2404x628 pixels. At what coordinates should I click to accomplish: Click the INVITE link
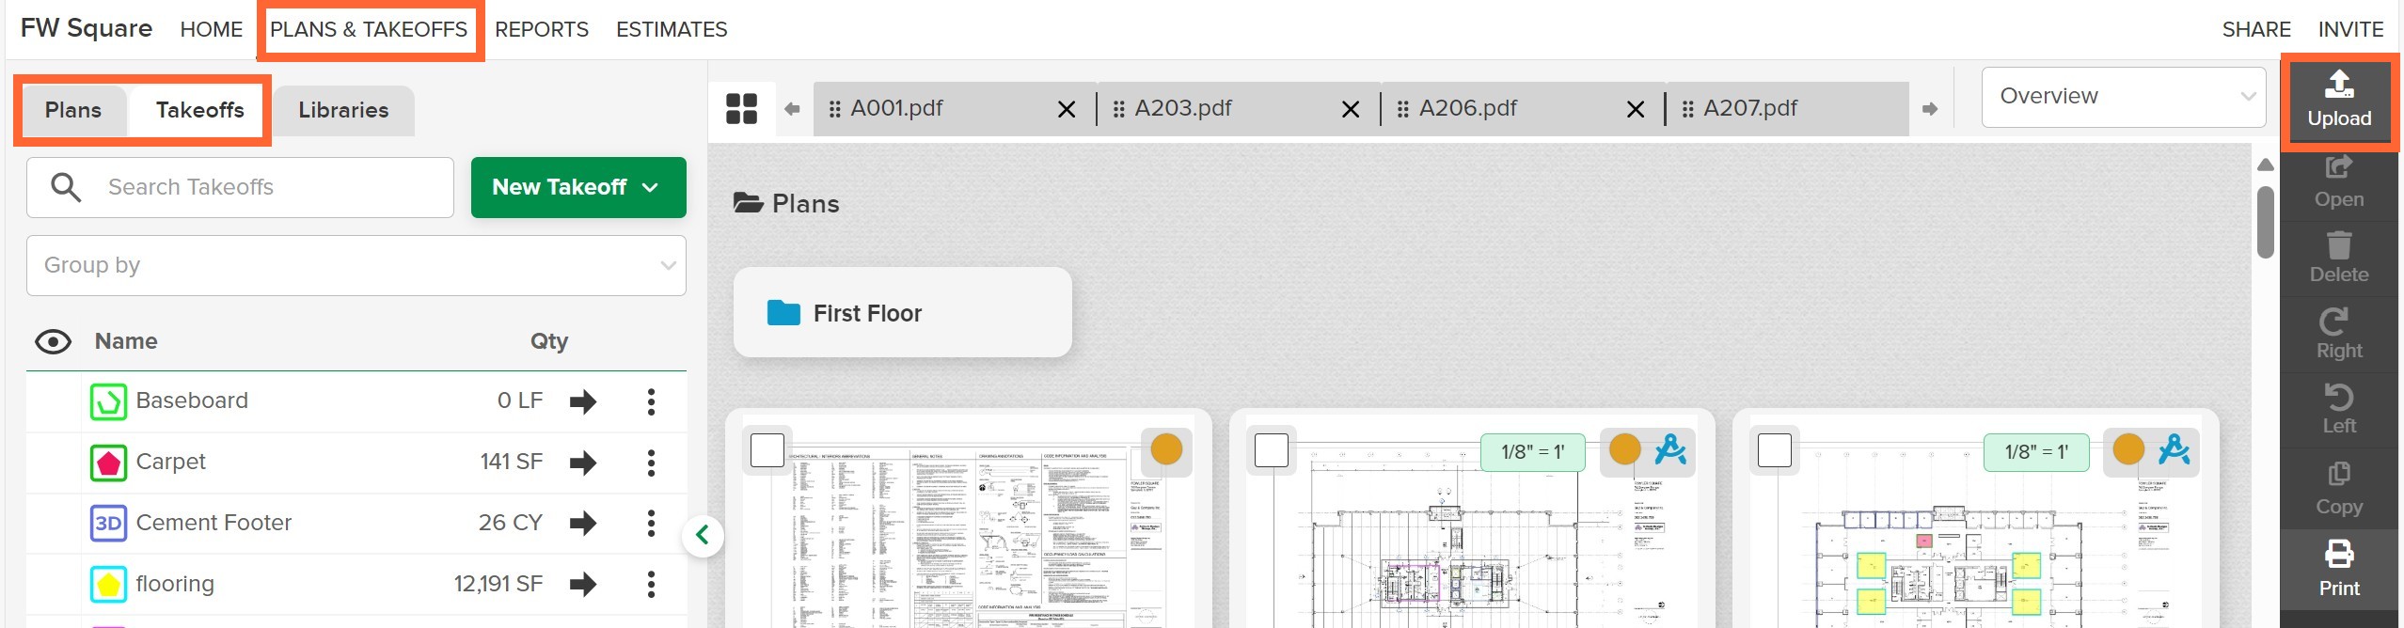click(2350, 29)
